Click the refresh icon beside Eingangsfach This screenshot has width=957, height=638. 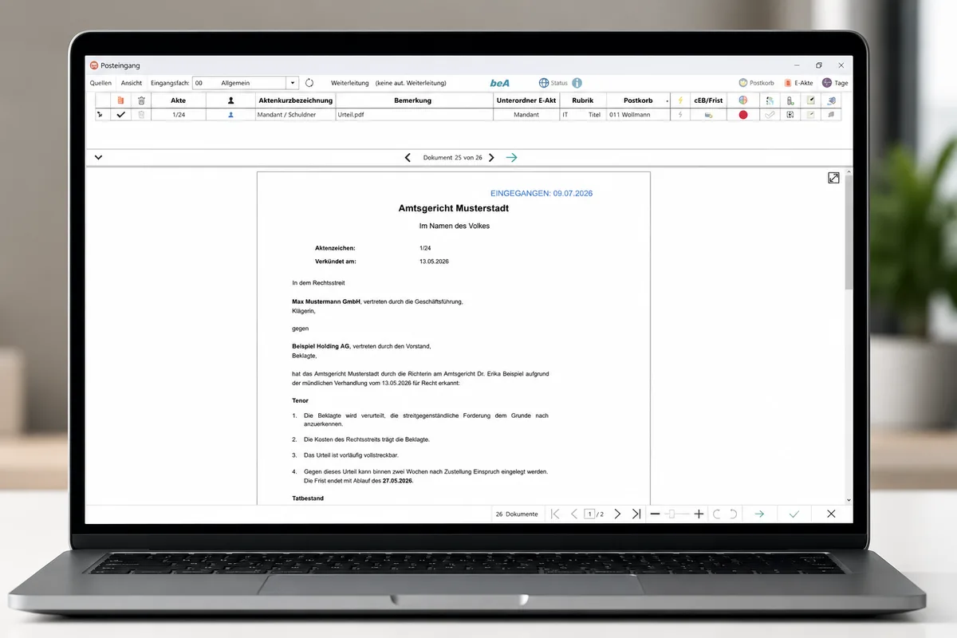pos(309,83)
